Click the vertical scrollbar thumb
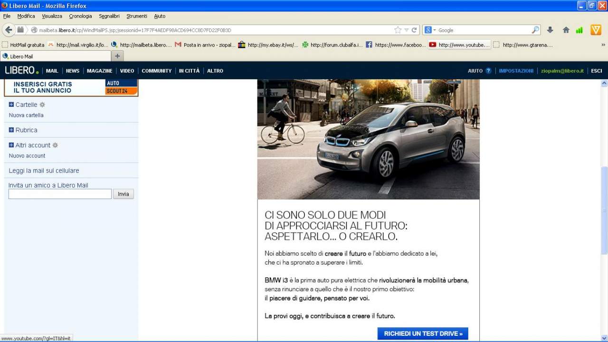The width and height of the screenshot is (608, 342). pos(604,210)
